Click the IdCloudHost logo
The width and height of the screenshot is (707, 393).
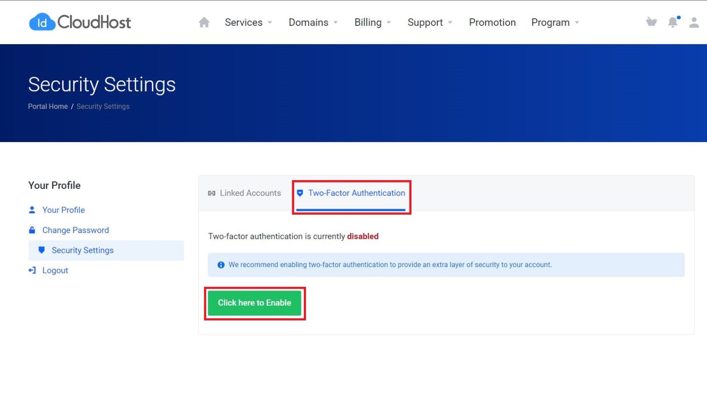79,22
